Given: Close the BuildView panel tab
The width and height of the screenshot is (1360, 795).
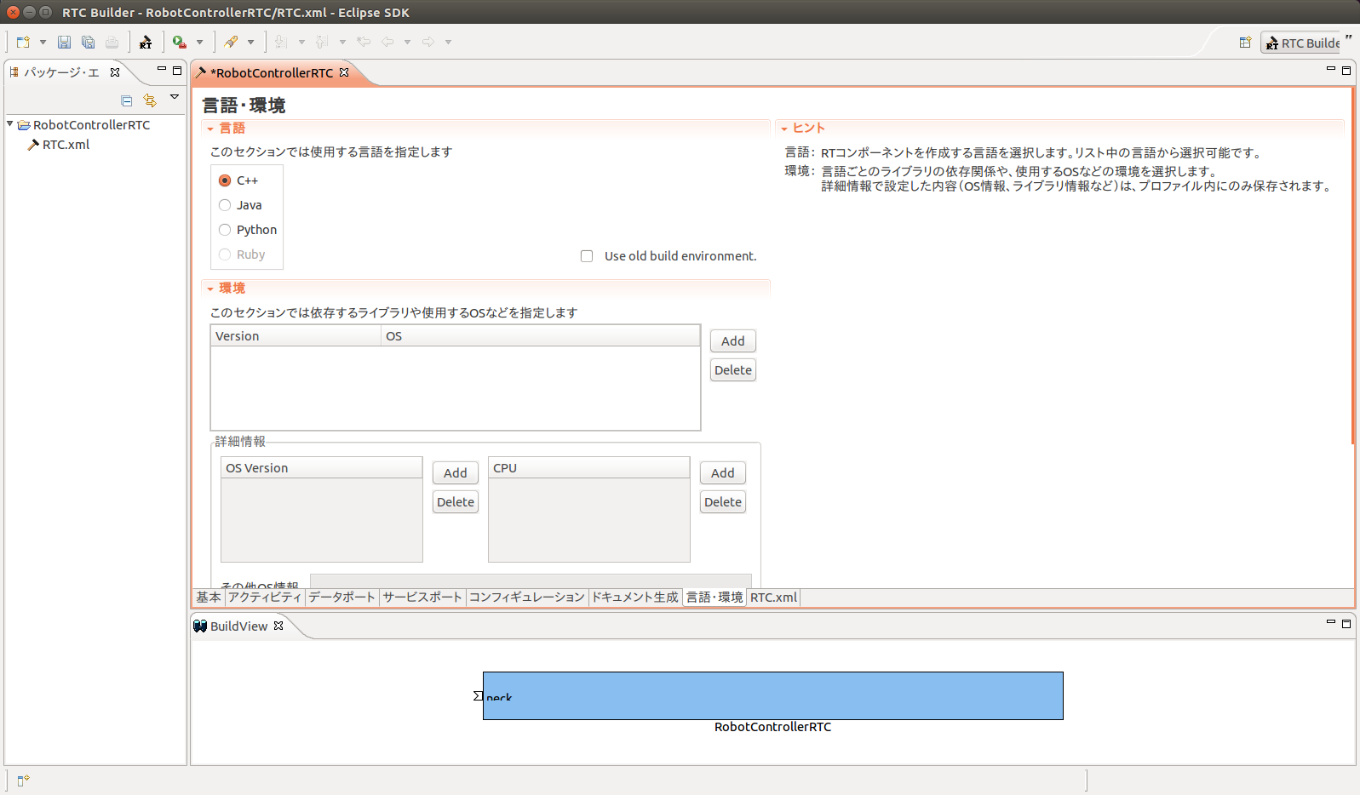Looking at the screenshot, I should tap(278, 626).
